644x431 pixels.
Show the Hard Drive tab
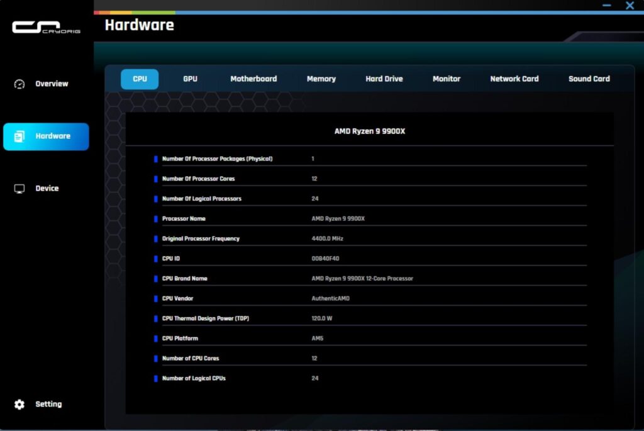coord(384,79)
